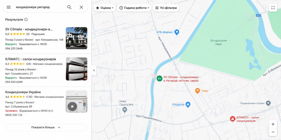
Task: Click the red Зачинено status text
Action: click(x=11, y=111)
